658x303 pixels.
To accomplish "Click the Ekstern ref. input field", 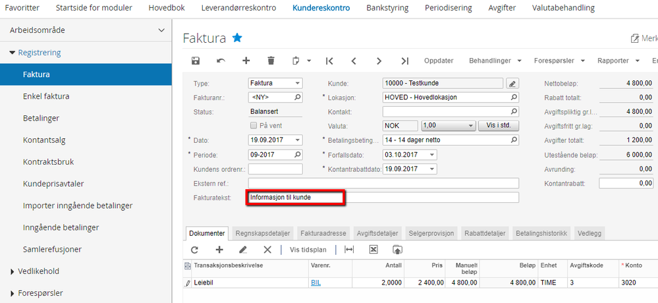I will pyautogui.click(x=383, y=183).
